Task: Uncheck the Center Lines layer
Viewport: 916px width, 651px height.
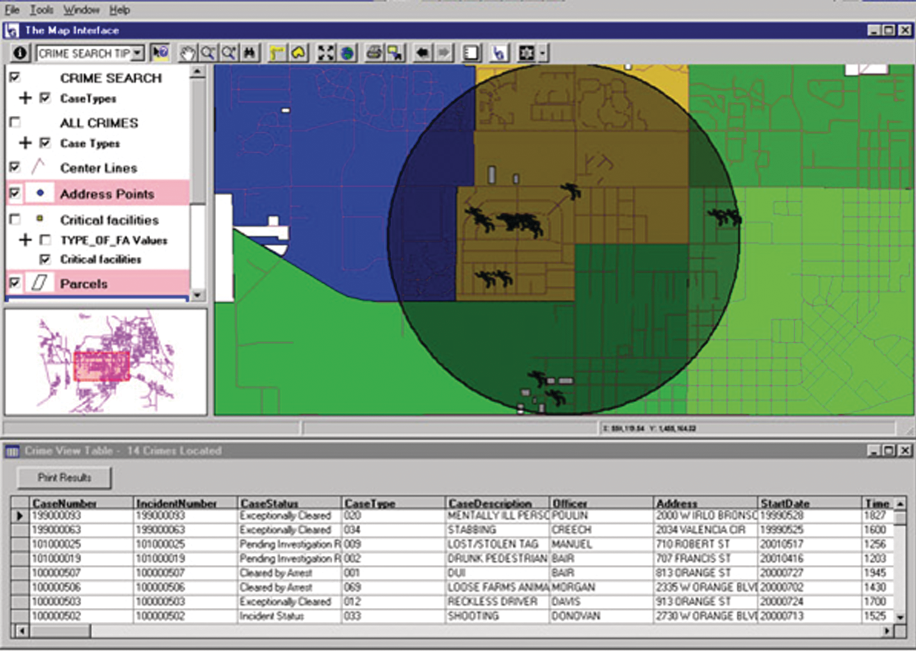Action: tap(15, 167)
